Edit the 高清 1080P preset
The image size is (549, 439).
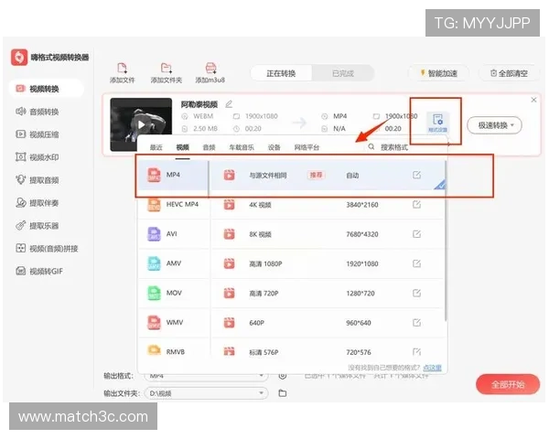point(416,263)
